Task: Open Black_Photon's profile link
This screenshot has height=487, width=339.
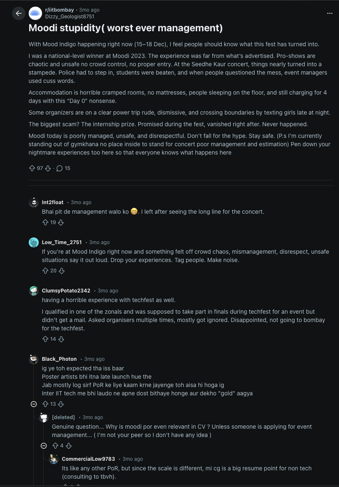Action: click(x=59, y=359)
